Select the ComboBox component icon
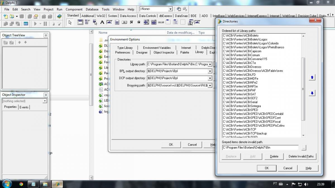The width and height of the screenshot is (335, 188). (x=154, y=22)
